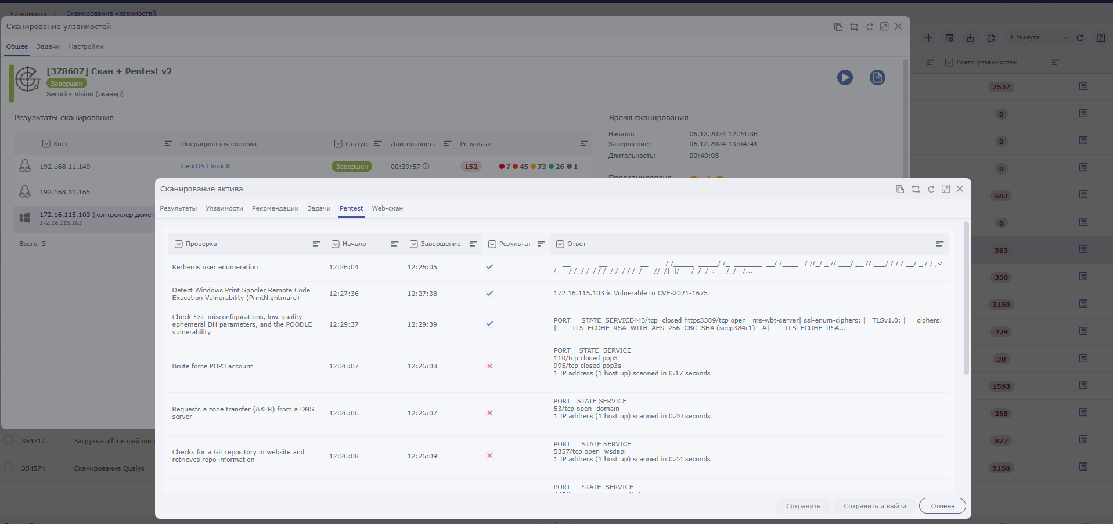Viewport: 1113px width, 524px height.
Task: Select the Brute force POP3 account row
Action: click(x=557, y=367)
